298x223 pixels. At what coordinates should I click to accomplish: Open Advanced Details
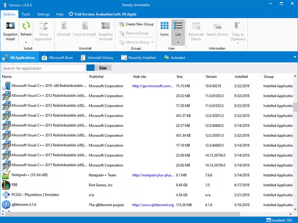tap(196, 32)
